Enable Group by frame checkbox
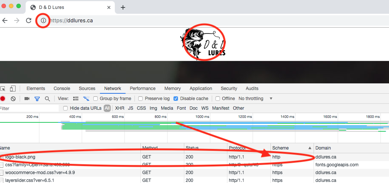Viewport: 389px width, 183px height. (95, 99)
